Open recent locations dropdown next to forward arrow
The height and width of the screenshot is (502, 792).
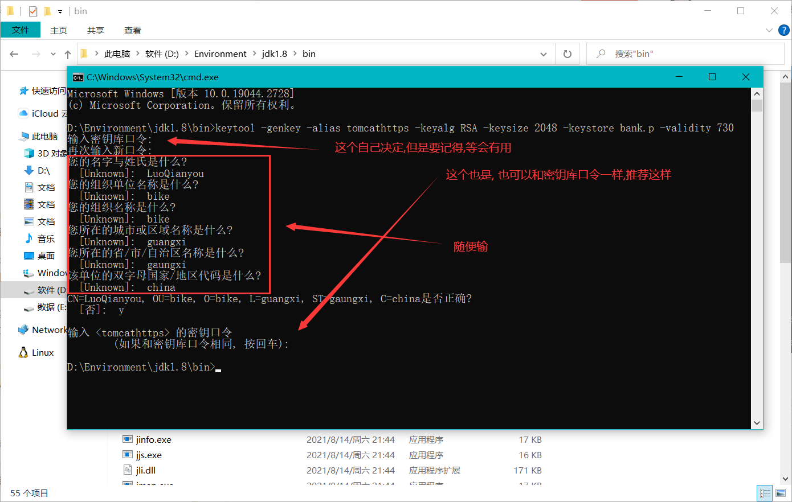pyautogui.click(x=53, y=54)
